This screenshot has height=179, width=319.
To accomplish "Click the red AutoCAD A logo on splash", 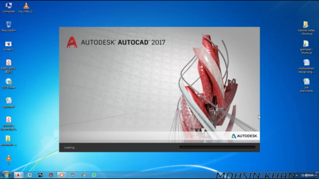I will [72, 42].
